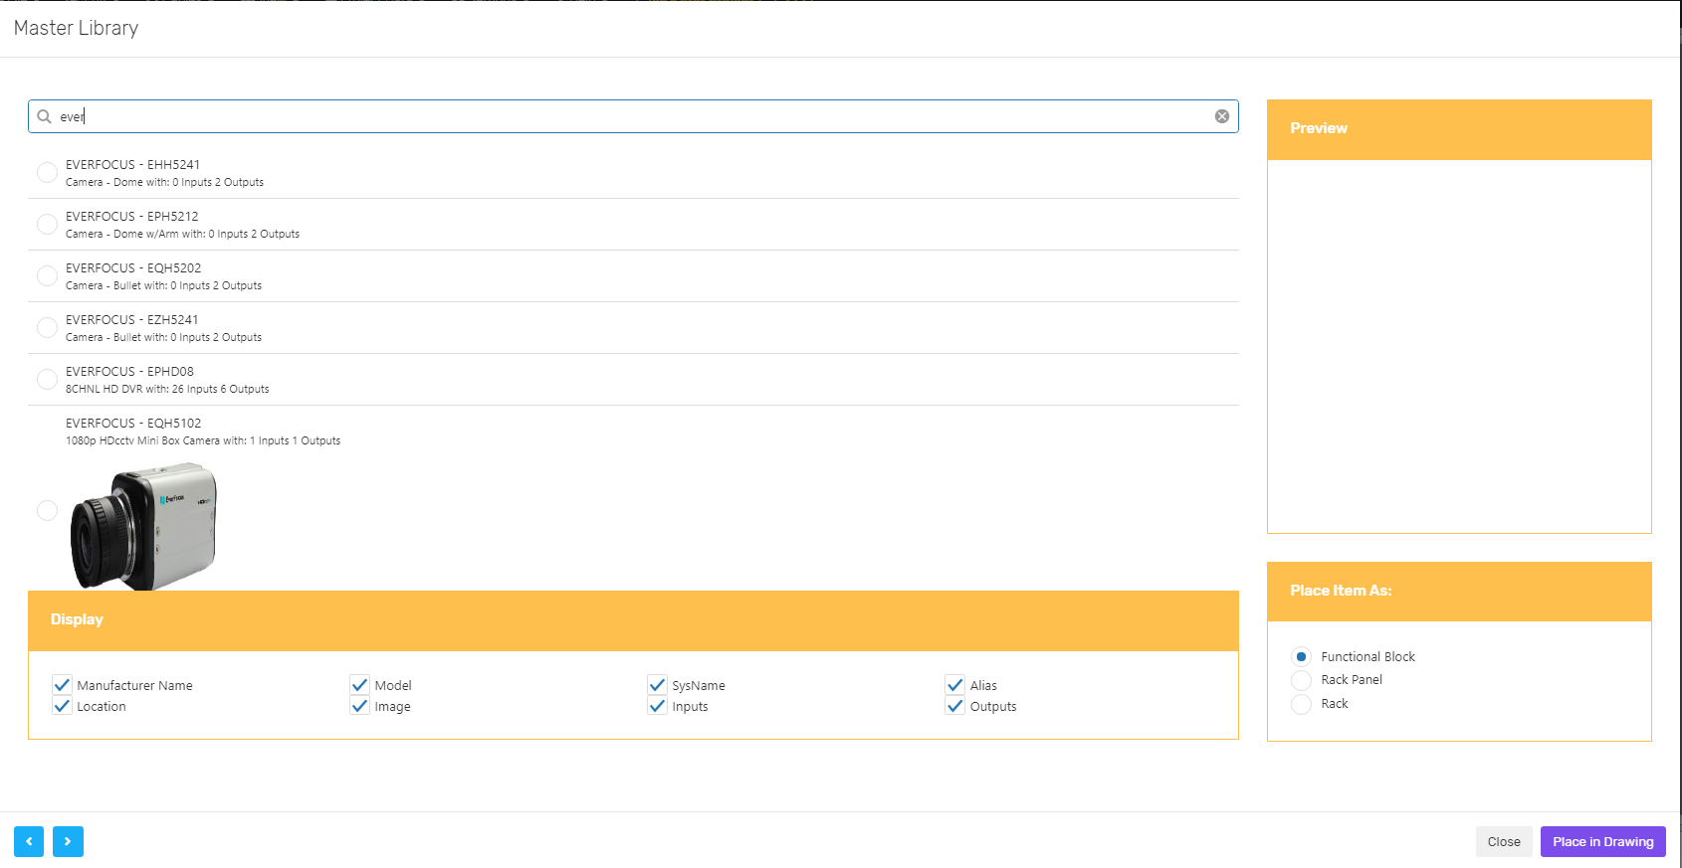This screenshot has height=868, width=1682.
Task: Click the EVERFOCUS - EQH5102 entry text
Action: click(133, 423)
